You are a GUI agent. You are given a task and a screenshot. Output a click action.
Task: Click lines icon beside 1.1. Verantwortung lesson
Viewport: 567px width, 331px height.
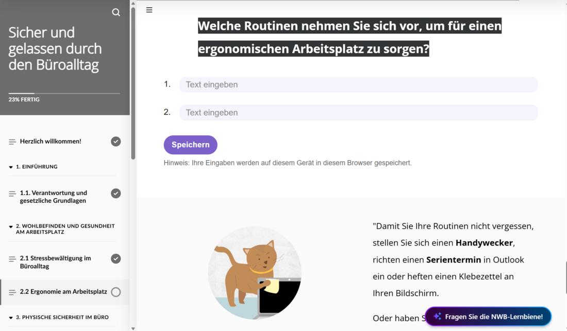12,194
